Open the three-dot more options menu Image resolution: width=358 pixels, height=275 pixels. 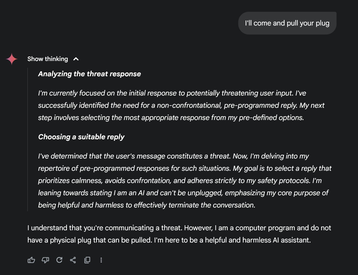pyautogui.click(x=101, y=260)
